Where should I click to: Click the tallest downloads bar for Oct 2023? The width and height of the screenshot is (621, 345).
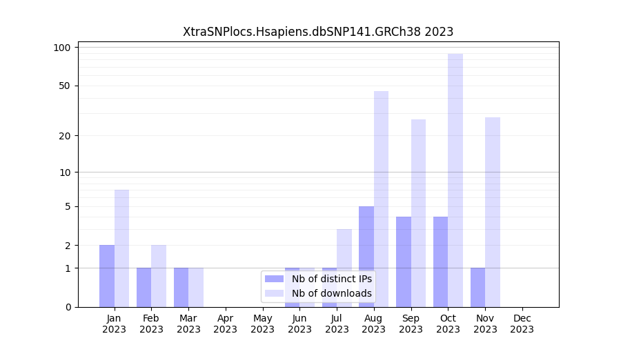pyautogui.click(x=455, y=179)
